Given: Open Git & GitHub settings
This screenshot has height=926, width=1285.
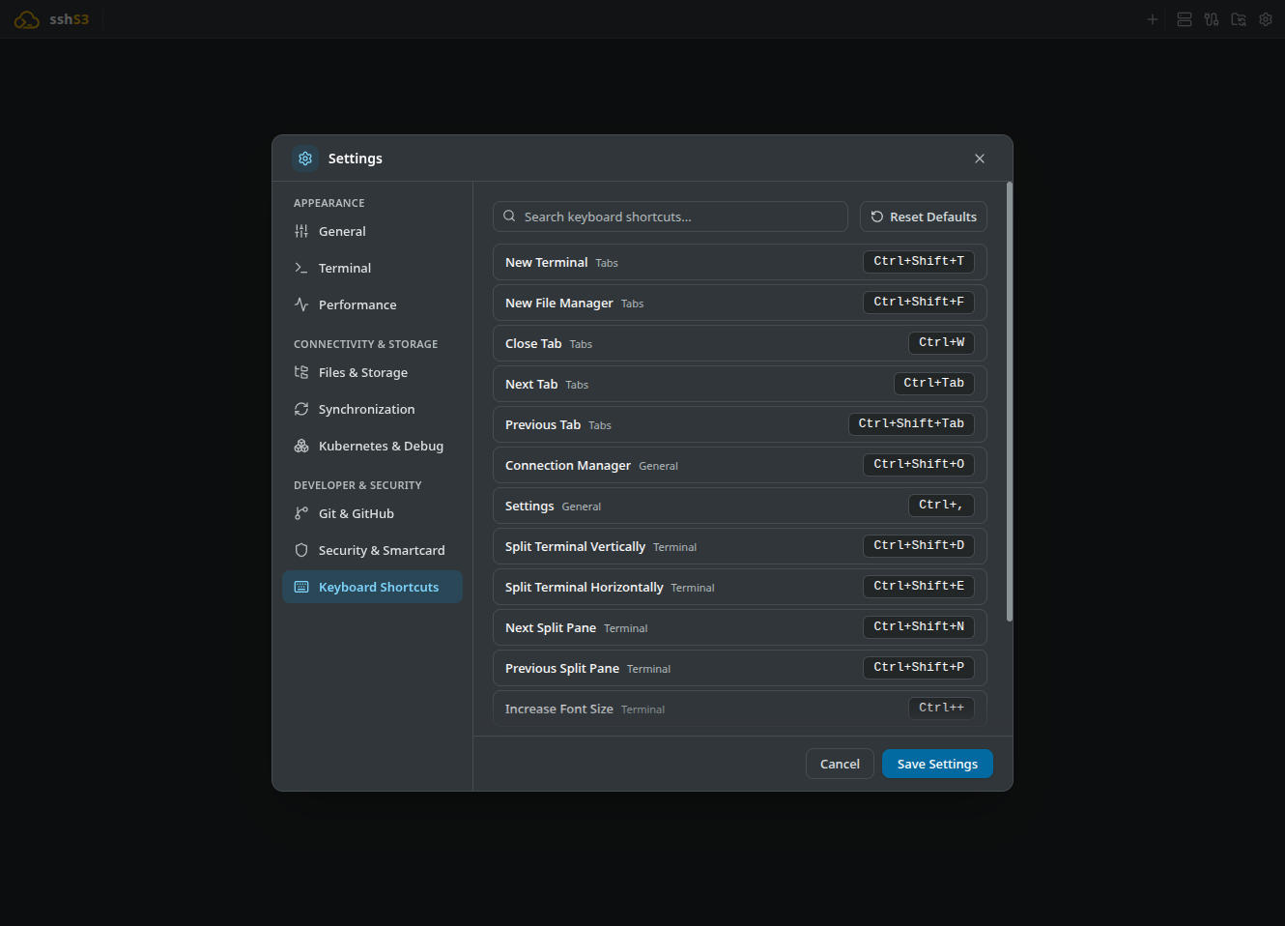Looking at the screenshot, I should (x=372, y=514).
